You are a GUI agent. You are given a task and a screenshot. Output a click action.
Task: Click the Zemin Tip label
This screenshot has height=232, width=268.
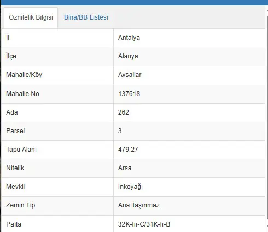click(21, 205)
